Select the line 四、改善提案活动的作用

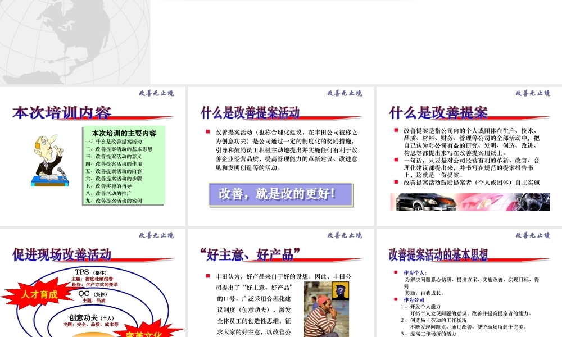[x=114, y=163]
